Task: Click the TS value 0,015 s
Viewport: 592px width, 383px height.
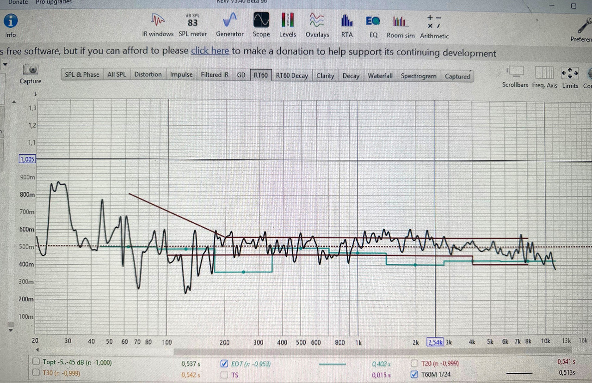Action: [x=382, y=375]
